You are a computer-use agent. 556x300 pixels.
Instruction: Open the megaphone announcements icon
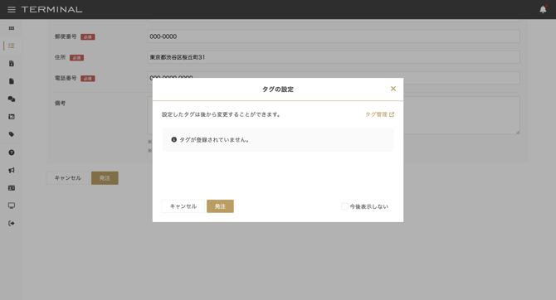pyautogui.click(x=12, y=170)
